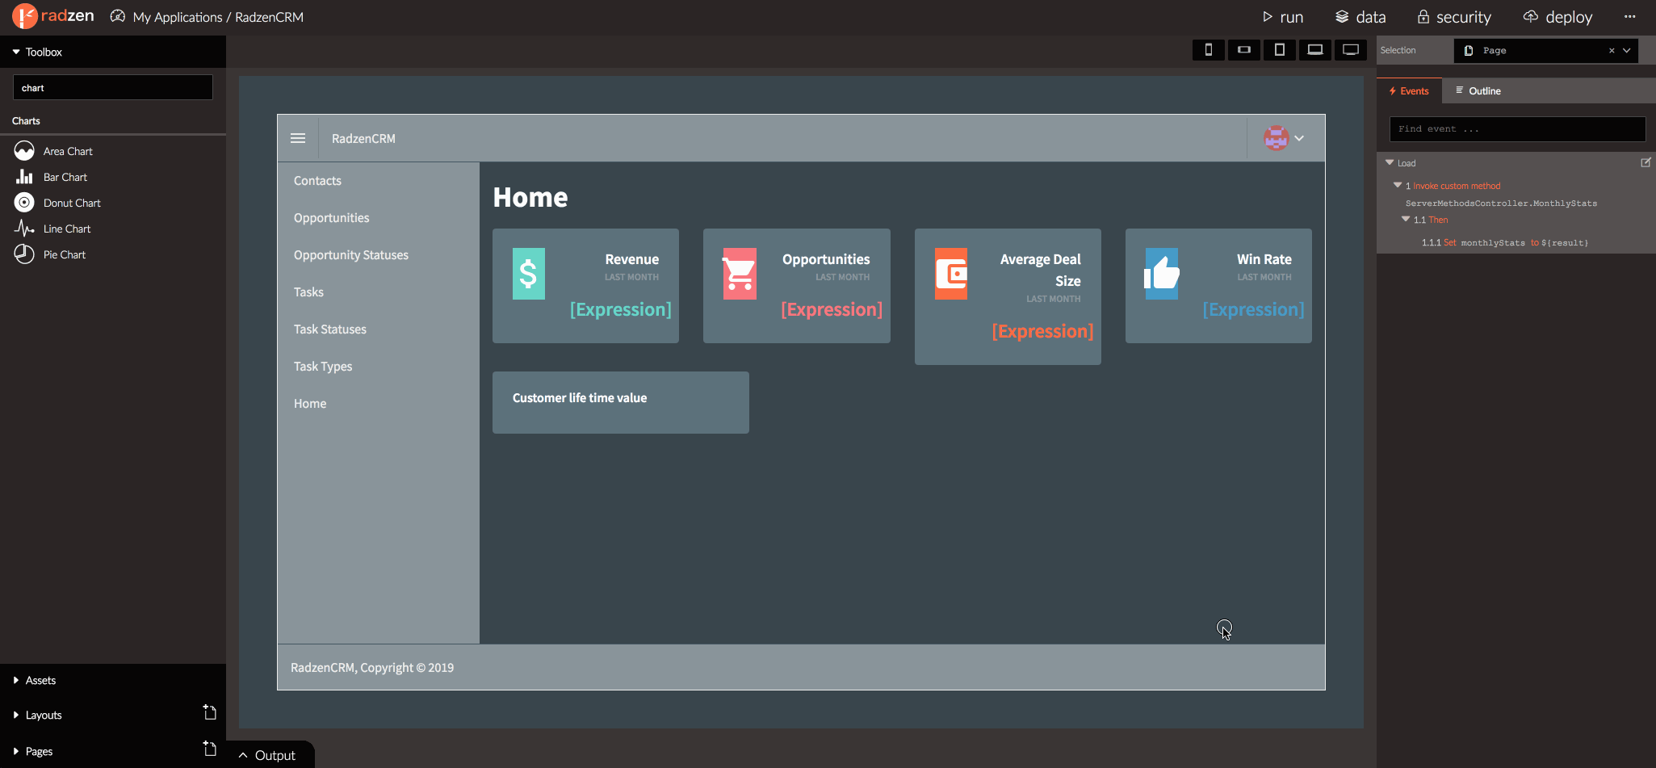
Task: Edit the Load event handler
Action: click(1646, 162)
